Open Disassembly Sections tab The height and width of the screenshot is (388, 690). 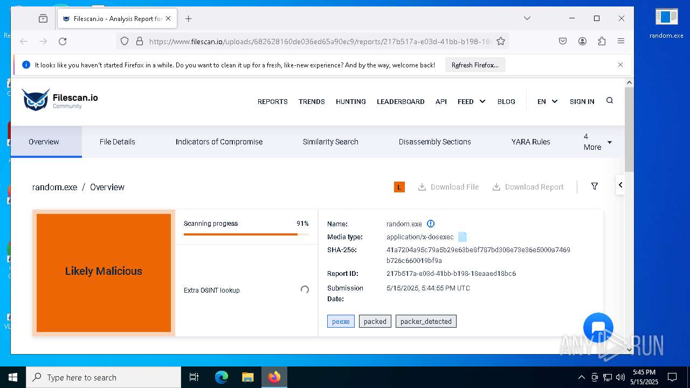coord(435,142)
